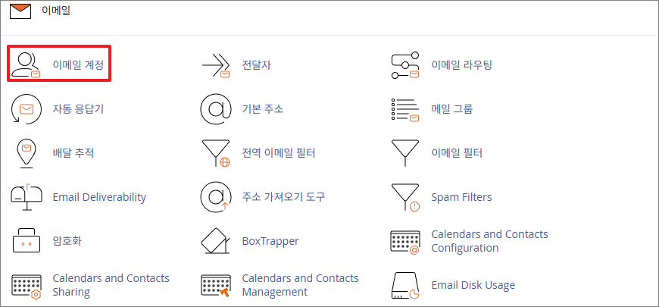Open the 메일 그룹 list icon

(x=404, y=109)
